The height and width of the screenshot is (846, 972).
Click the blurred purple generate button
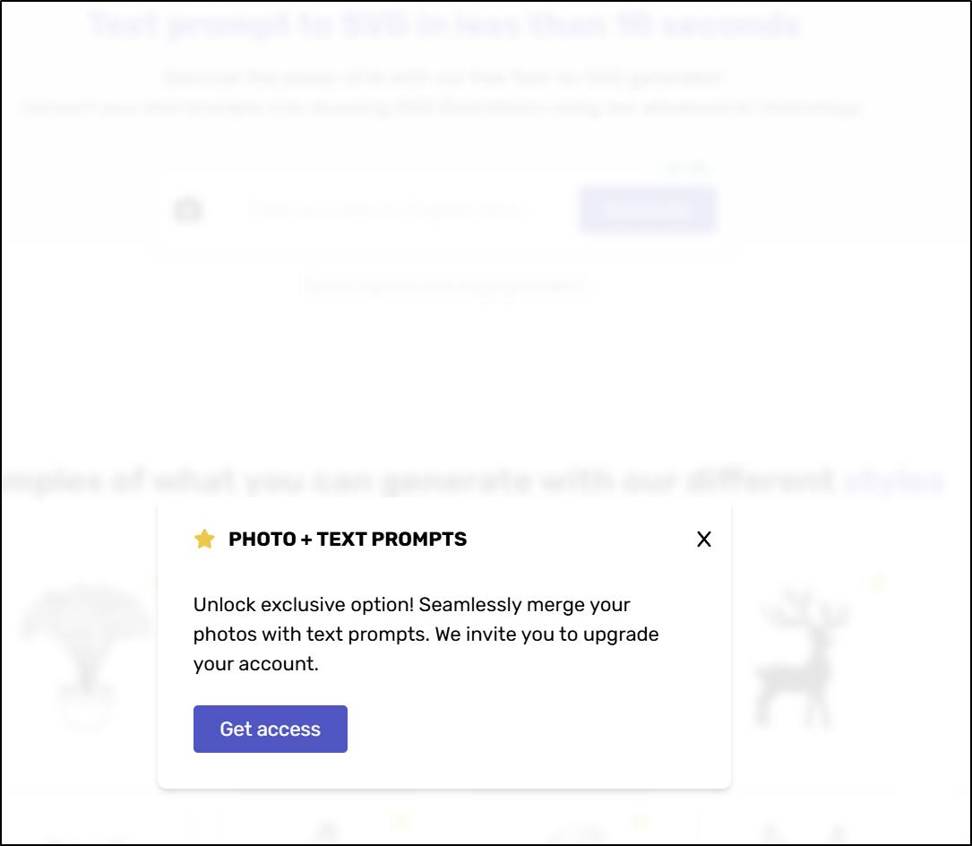647,211
